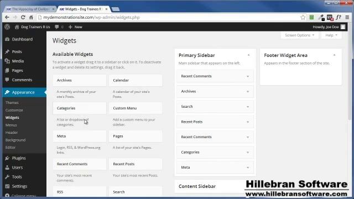Open the Background submenu link
Image resolution: width=354 pixels, height=199 pixels.
point(15,140)
